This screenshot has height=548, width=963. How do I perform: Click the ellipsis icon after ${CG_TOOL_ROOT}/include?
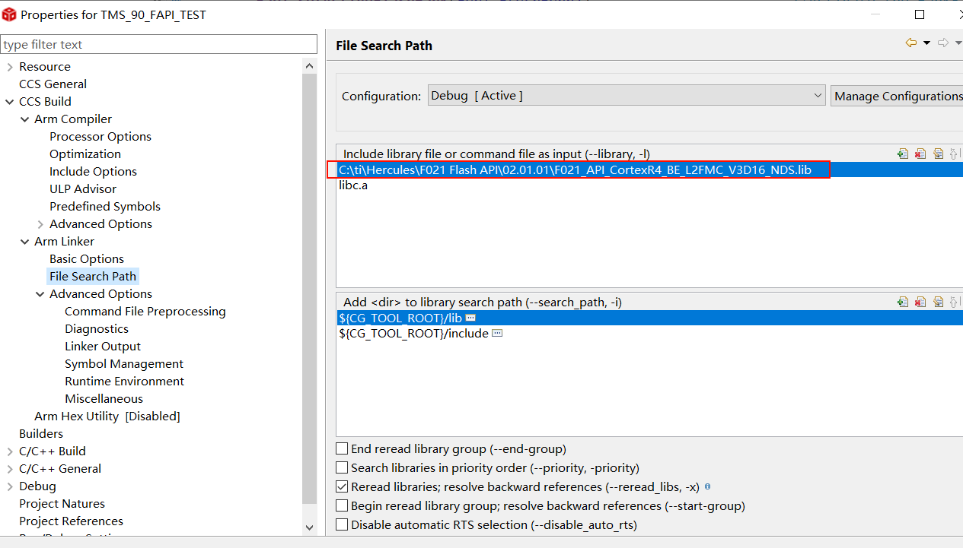coord(497,333)
